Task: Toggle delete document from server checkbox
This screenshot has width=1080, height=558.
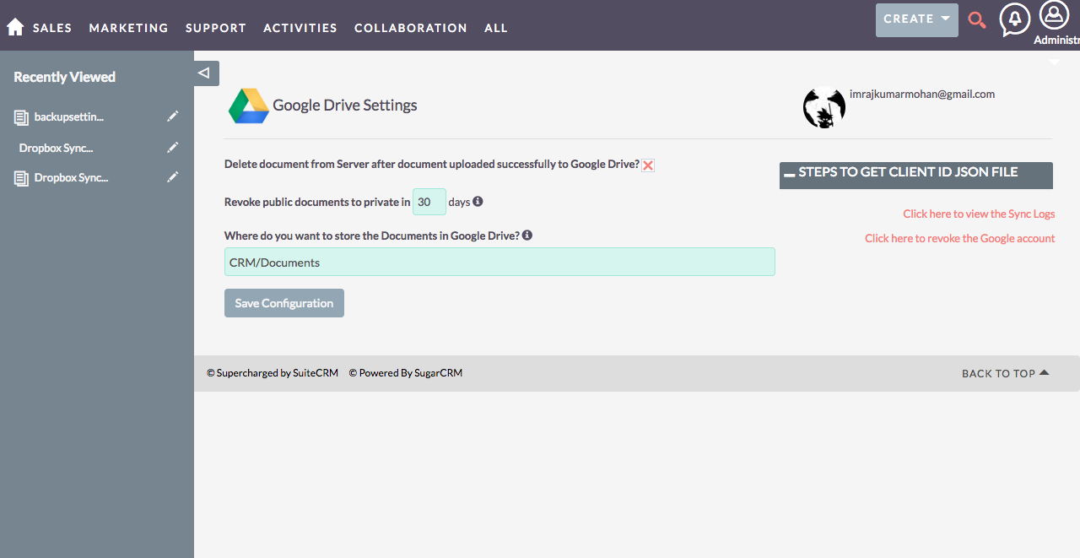Action: [648, 165]
